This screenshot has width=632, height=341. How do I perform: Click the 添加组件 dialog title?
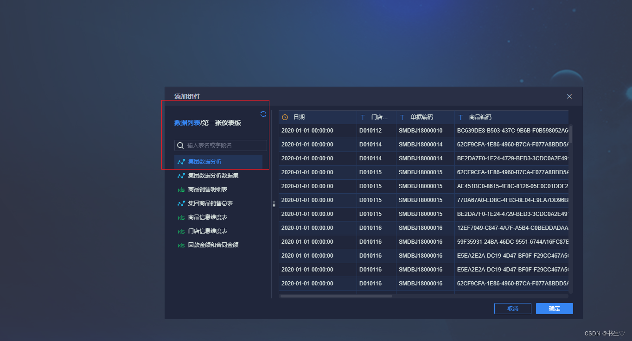187,96
